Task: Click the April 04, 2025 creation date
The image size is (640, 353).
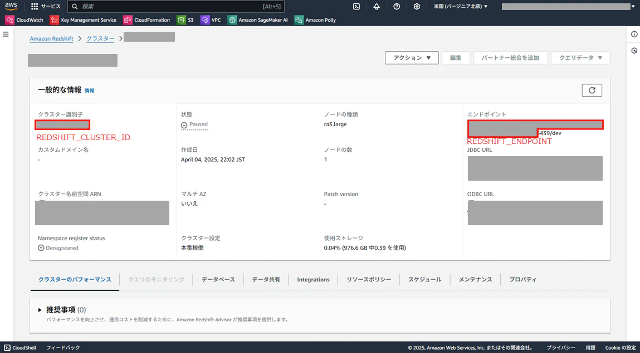Action: 213,160
